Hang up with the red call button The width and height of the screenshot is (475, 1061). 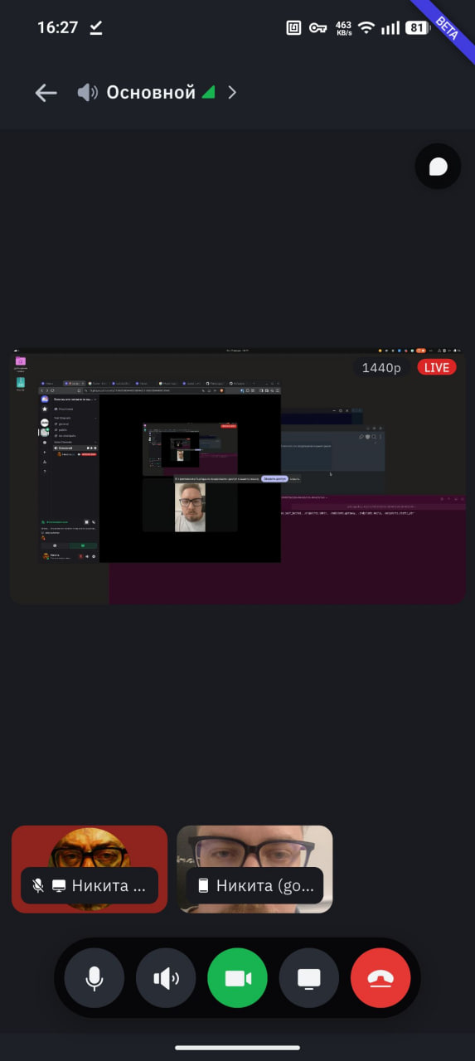point(380,978)
